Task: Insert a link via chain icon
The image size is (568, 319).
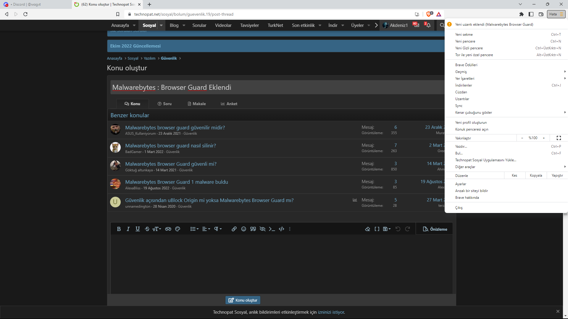Action: point(234,229)
